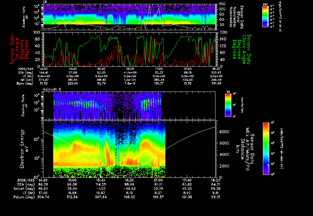Click the Hz counts/sec color bar
This screenshot has height=216, width=313.
coord(228,105)
